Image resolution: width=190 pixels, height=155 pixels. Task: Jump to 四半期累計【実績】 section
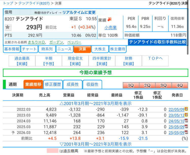pos(102,61)
